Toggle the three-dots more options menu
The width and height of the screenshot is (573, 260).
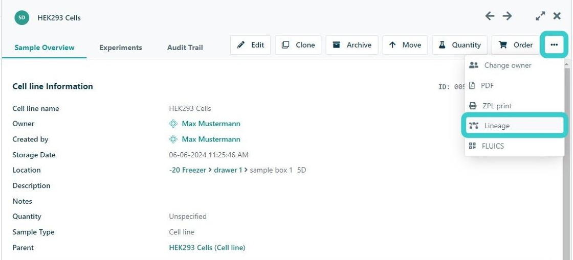click(x=554, y=45)
